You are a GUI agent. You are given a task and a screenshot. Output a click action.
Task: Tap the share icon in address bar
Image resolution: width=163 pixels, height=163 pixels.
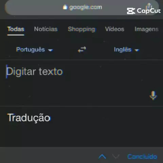click(x=149, y=6)
